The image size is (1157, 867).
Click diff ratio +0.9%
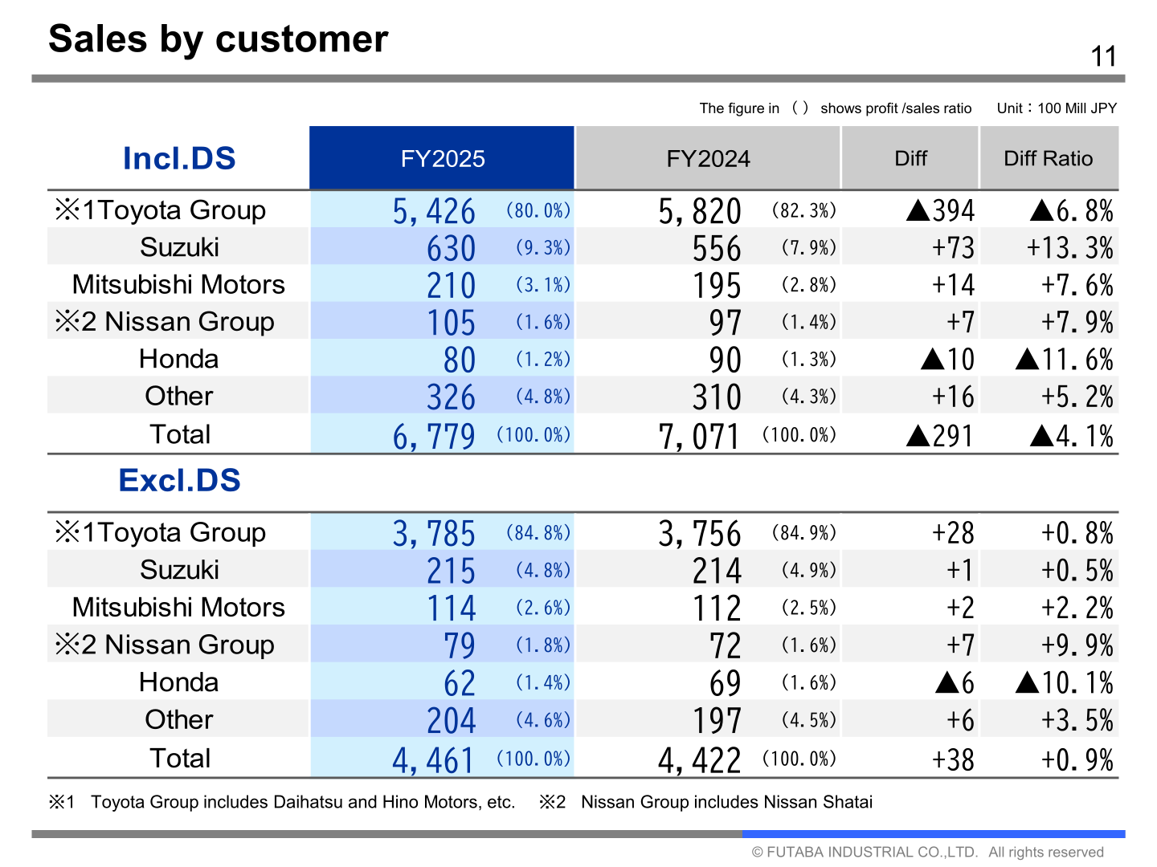pos(1077,759)
